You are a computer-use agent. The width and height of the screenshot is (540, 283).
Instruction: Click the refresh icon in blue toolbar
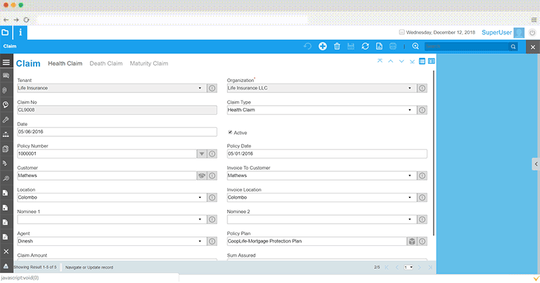[x=365, y=46]
